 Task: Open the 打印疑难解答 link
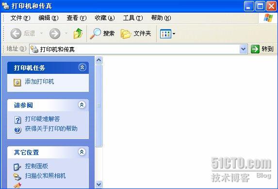(x=42, y=119)
